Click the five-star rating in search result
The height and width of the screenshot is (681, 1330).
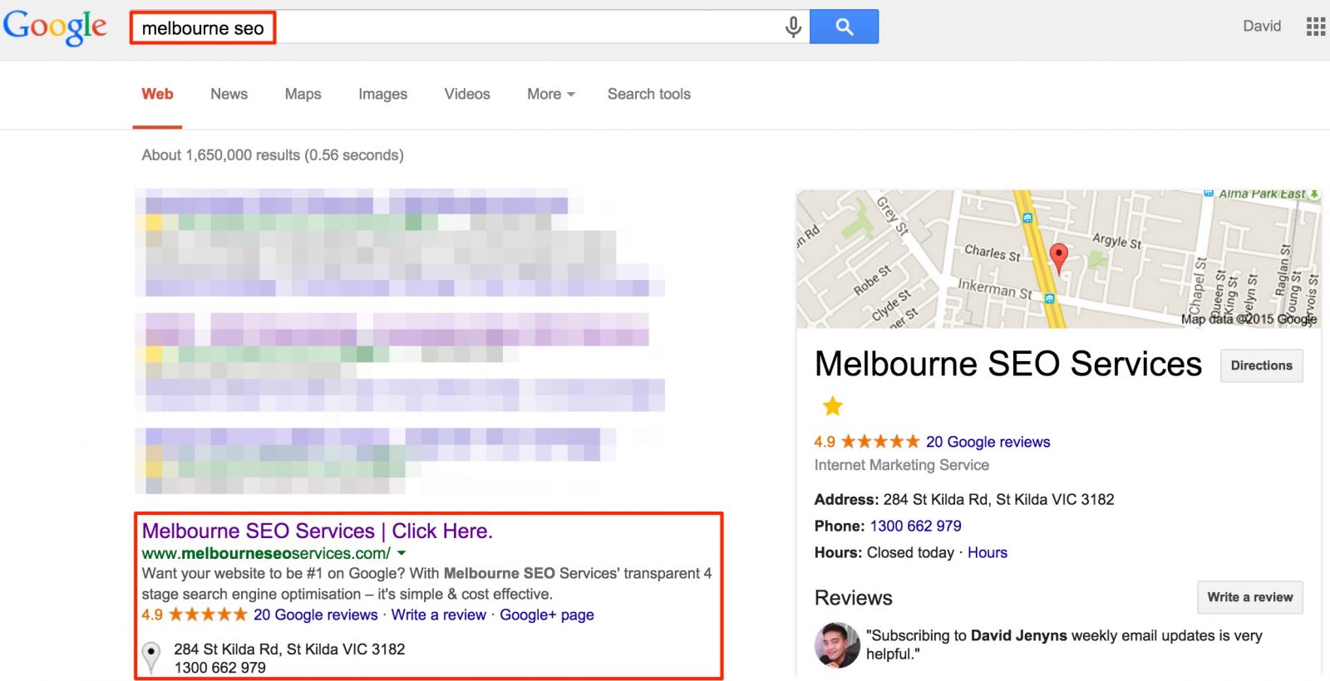point(208,615)
